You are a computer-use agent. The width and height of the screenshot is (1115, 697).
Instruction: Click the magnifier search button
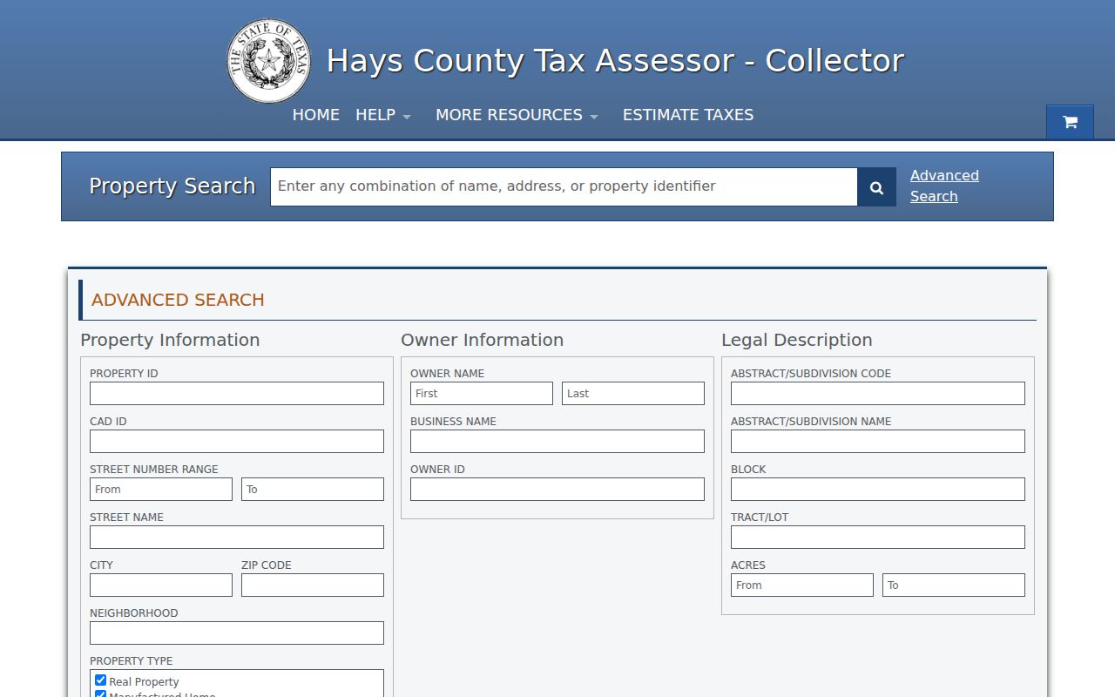tap(876, 187)
